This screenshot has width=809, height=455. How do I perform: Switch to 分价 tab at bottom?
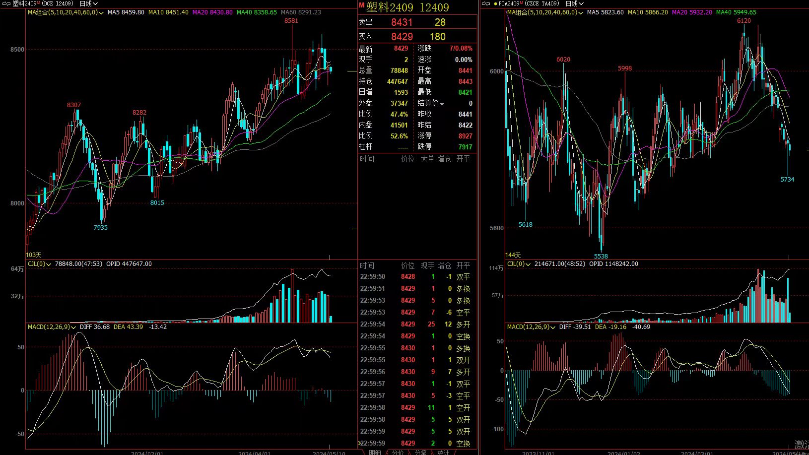click(x=398, y=452)
